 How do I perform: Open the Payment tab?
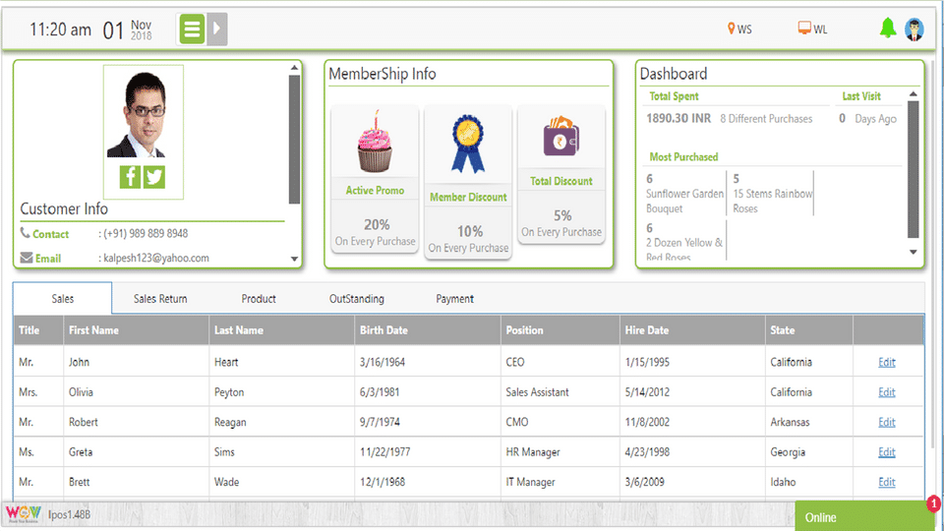pyautogui.click(x=454, y=299)
